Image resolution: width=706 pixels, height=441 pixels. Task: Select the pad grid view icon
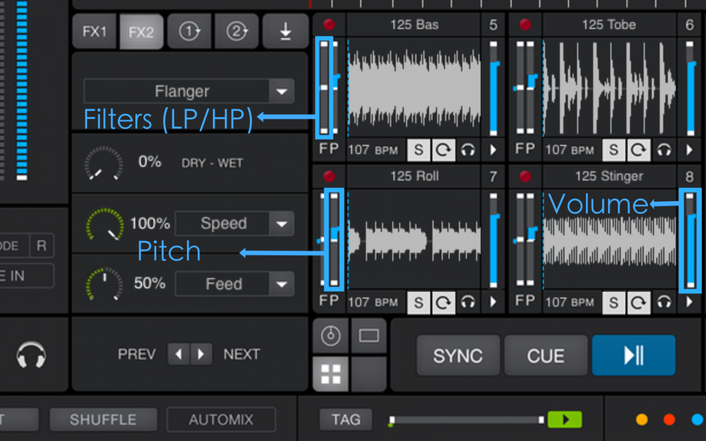point(330,372)
